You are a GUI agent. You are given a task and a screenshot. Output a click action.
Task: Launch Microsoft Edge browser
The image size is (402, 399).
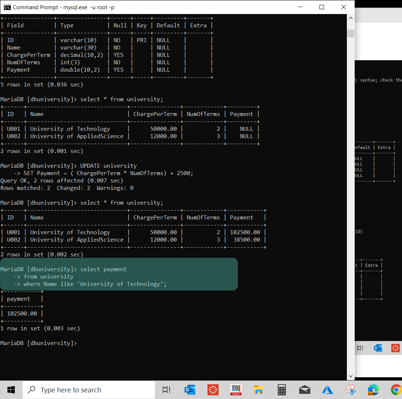(373, 389)
